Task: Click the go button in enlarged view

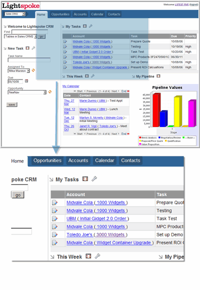Action: (x=18, y=195)
